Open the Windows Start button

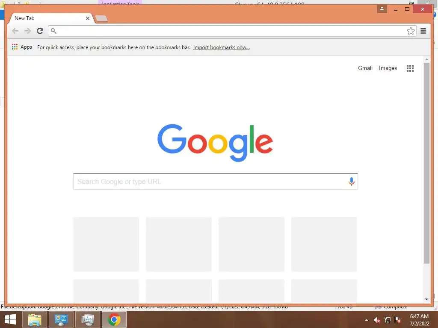10,319
